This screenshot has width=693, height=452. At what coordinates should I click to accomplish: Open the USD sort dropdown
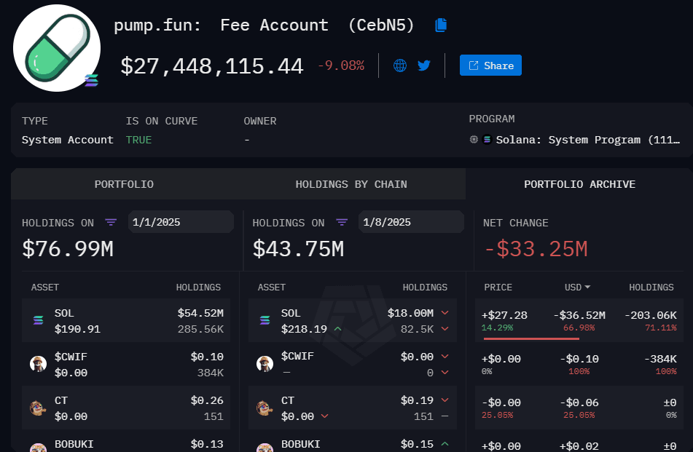(x=577, y=288)
